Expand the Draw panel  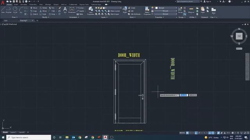[x=15, y=17]
